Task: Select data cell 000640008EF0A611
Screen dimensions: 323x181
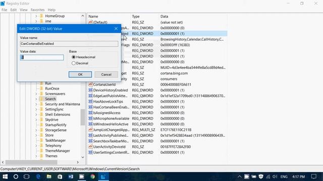Action: [x=176, y=84]
